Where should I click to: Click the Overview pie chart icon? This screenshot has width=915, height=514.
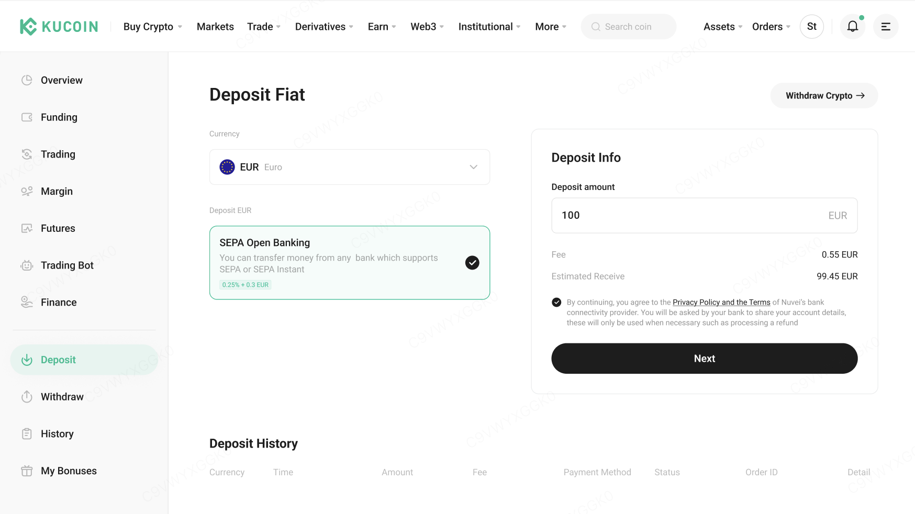[27, 80]
